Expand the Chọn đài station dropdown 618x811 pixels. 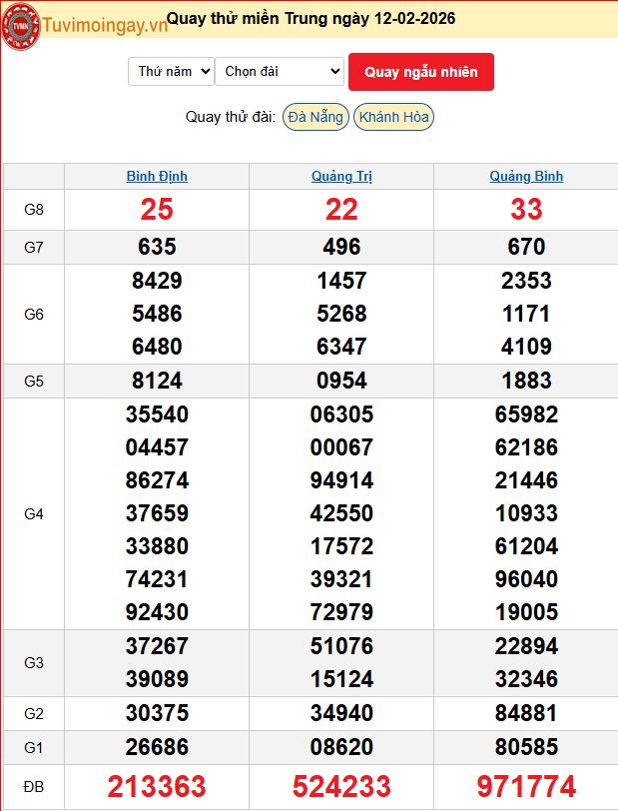pos(280,71)
